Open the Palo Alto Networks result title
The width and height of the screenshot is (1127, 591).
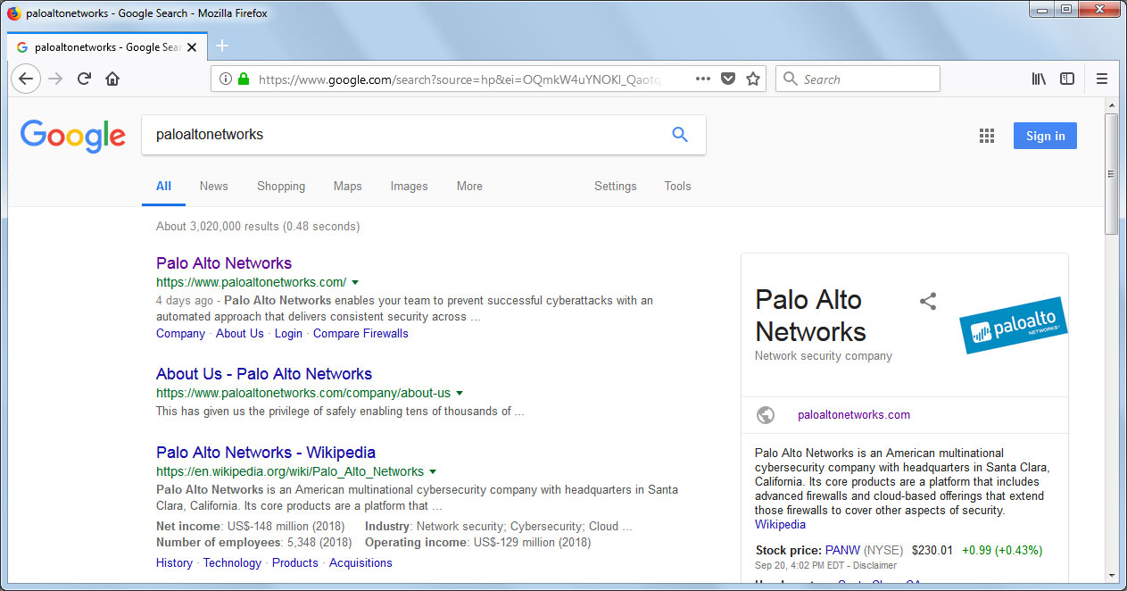(224, 263)
